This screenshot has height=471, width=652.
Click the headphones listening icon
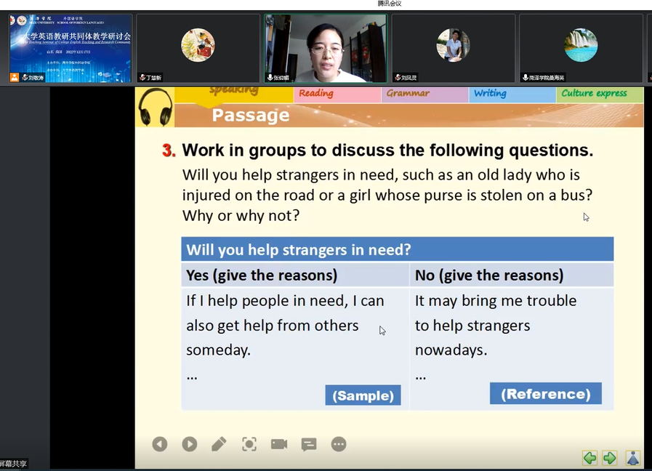155,107
